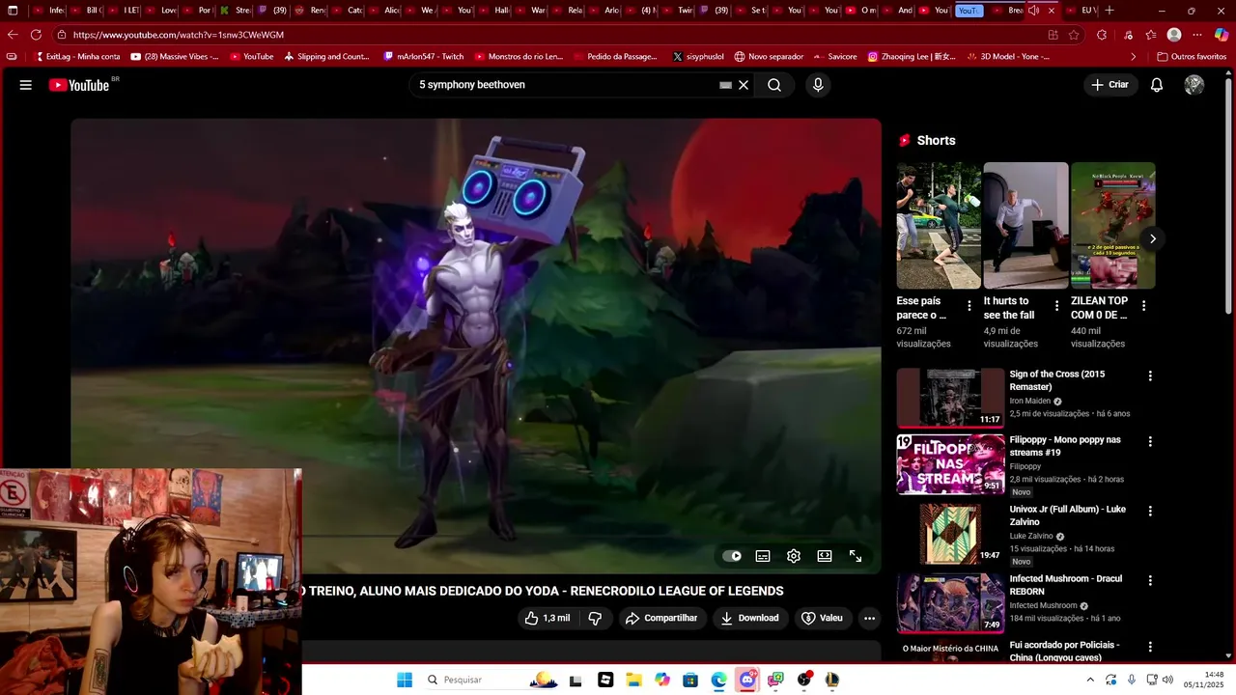Viewport: 1236px width, 695px height.
Task: Switch to the 'Bill' browser tab
Action: [x=85, y=11]
